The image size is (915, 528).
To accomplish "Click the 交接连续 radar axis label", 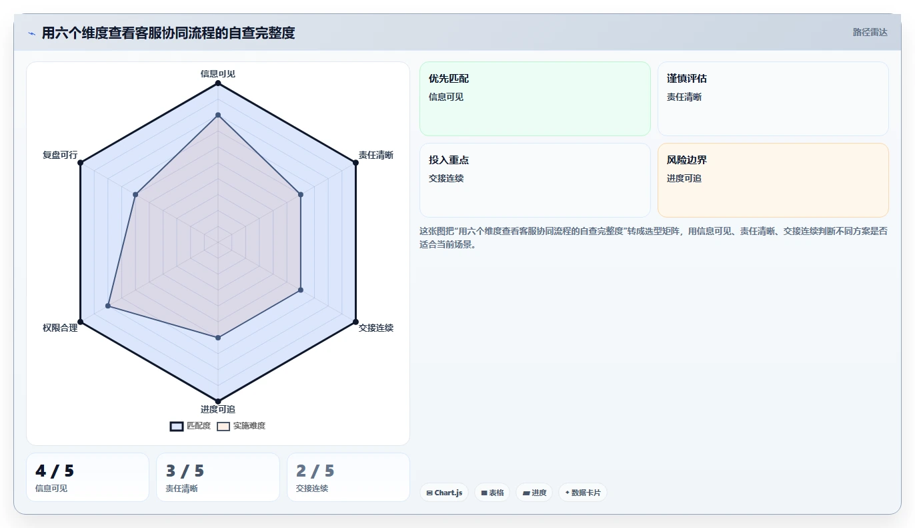I will coord(376,328).
